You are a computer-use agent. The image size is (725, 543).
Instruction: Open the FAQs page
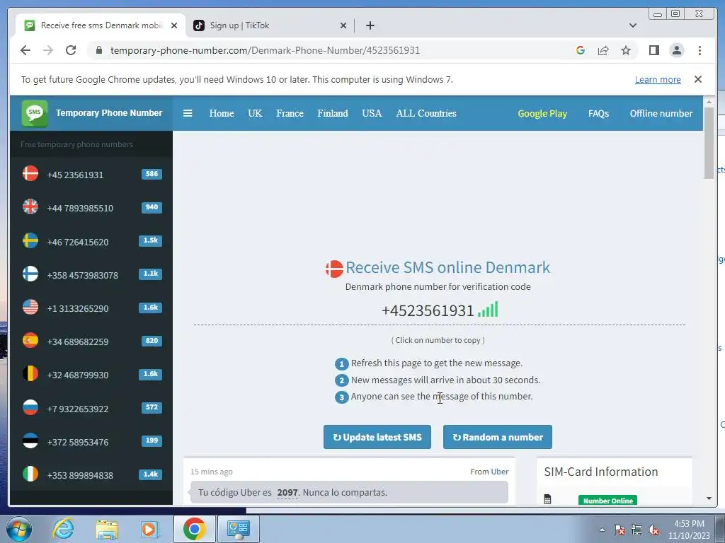pos(598,114)
